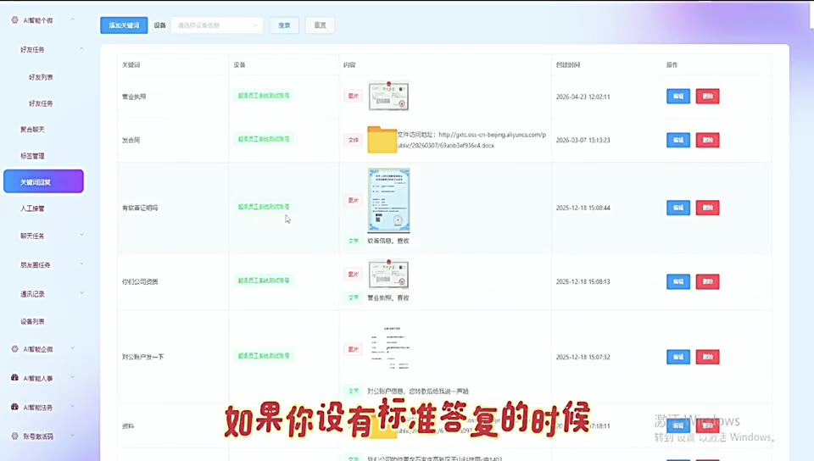Click the timestamp 2025-12-18 15:08:44
Viewport: 814px width, 461px height.
(583, 208)
